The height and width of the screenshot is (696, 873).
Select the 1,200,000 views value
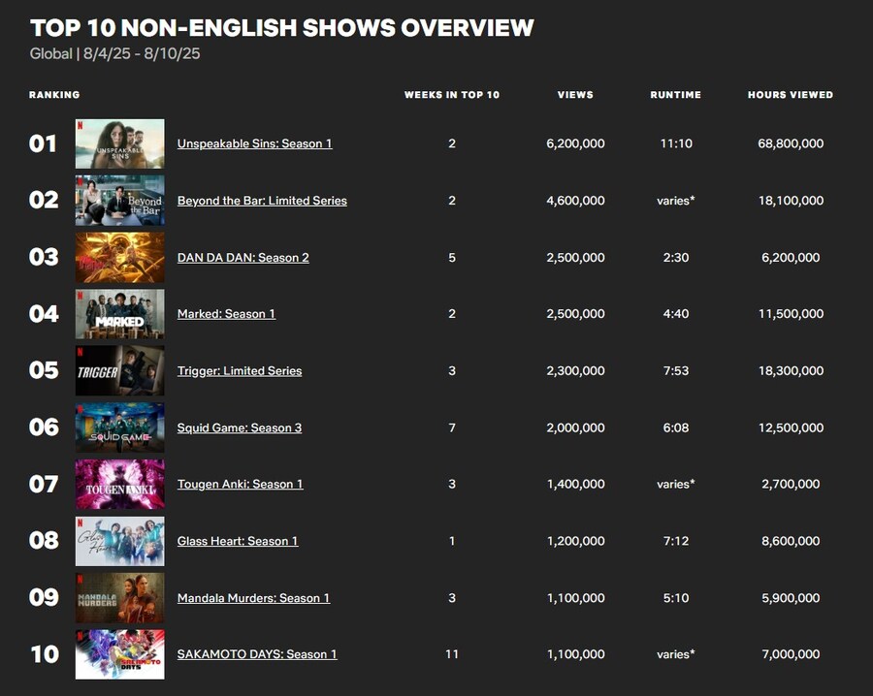575,541
